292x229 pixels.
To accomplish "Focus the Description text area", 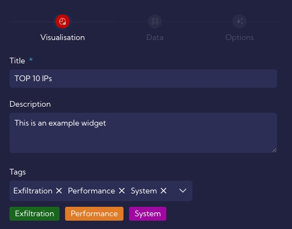I will pyautogui.click(x=143, y=133).
